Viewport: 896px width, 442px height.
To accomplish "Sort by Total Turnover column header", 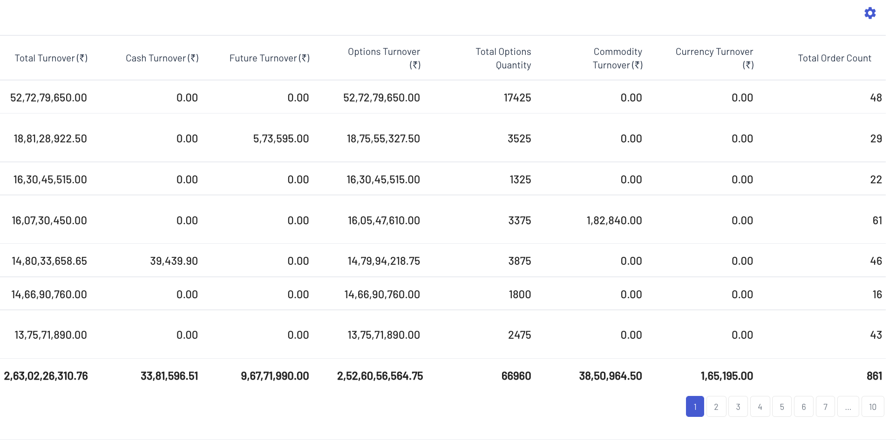I will [x=51, y=58].
